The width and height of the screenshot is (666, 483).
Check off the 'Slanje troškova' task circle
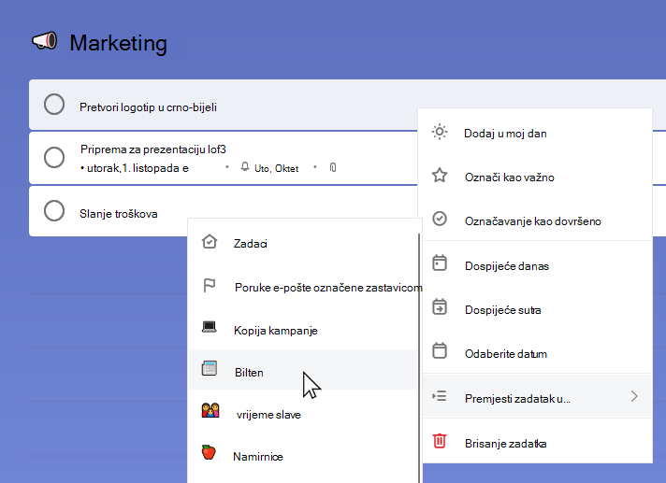coord(54,211)
